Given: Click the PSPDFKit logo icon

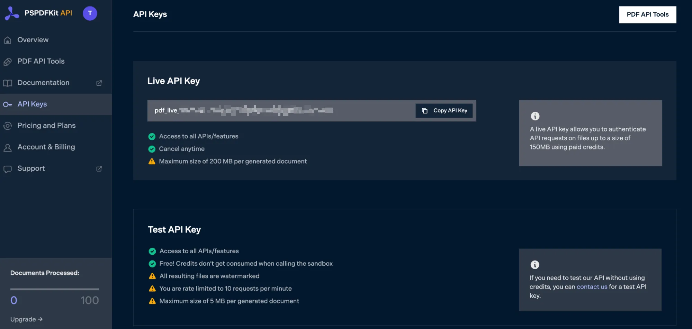Looking at the screenshot, I should [x=12, y=13].
